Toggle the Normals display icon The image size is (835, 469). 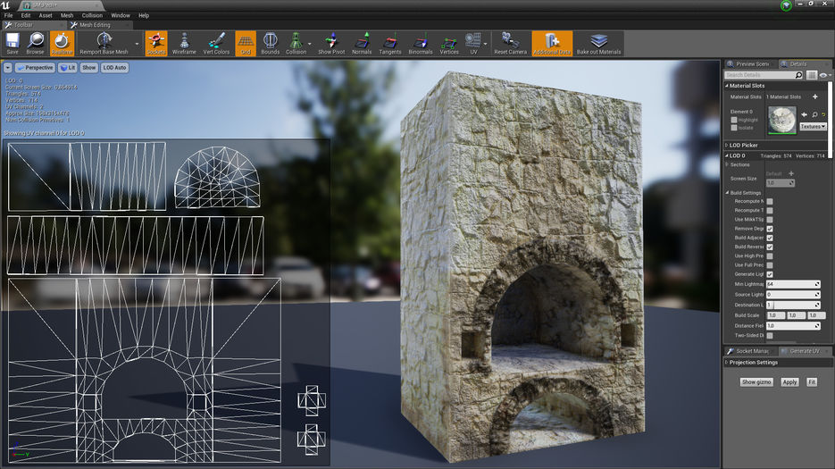[362, 43]
